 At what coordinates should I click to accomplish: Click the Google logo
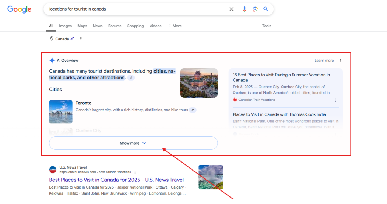point(19,9)
